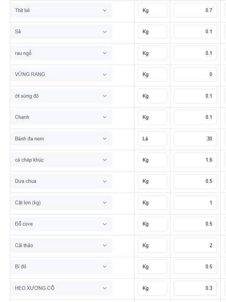Click the chevron beside HEO XƯƠNG CỔ

tap(105, 288)
